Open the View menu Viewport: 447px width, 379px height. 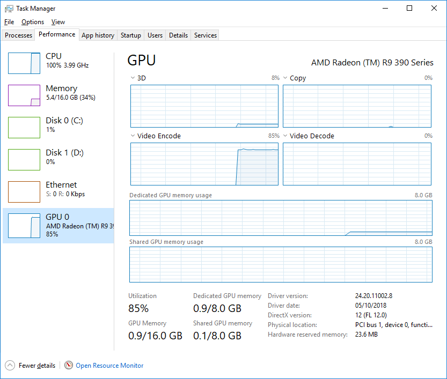[x=58, y=22]
